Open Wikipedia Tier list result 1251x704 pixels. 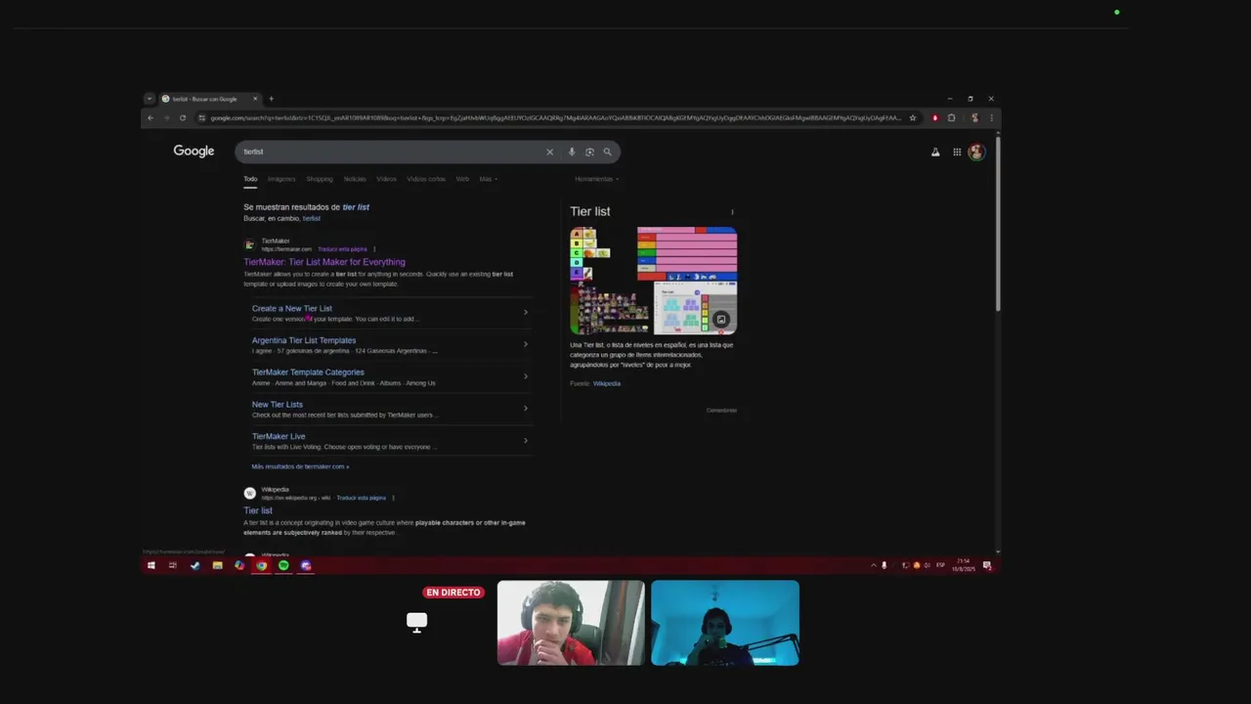tap(258, 510)
